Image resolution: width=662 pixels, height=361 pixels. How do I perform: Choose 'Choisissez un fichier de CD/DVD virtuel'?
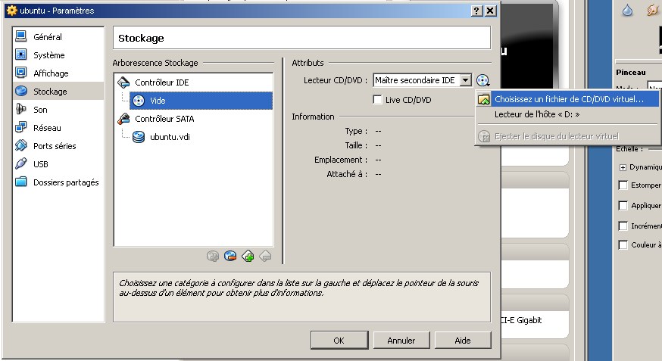click(x=568, y=99)
